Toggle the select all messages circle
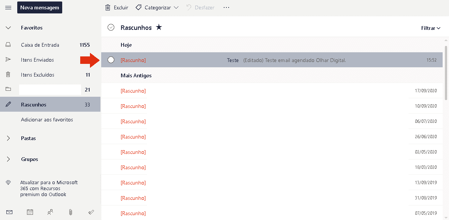The image size is (449, 220). point(111,27)
